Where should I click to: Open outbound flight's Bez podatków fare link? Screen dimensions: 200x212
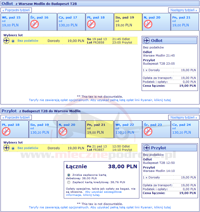(x=28, y=41)
